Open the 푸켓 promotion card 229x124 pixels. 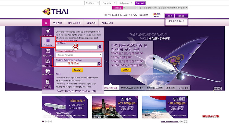(165, 107)
